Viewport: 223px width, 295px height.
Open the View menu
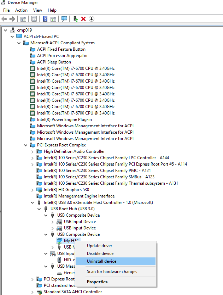coord(37,10)
